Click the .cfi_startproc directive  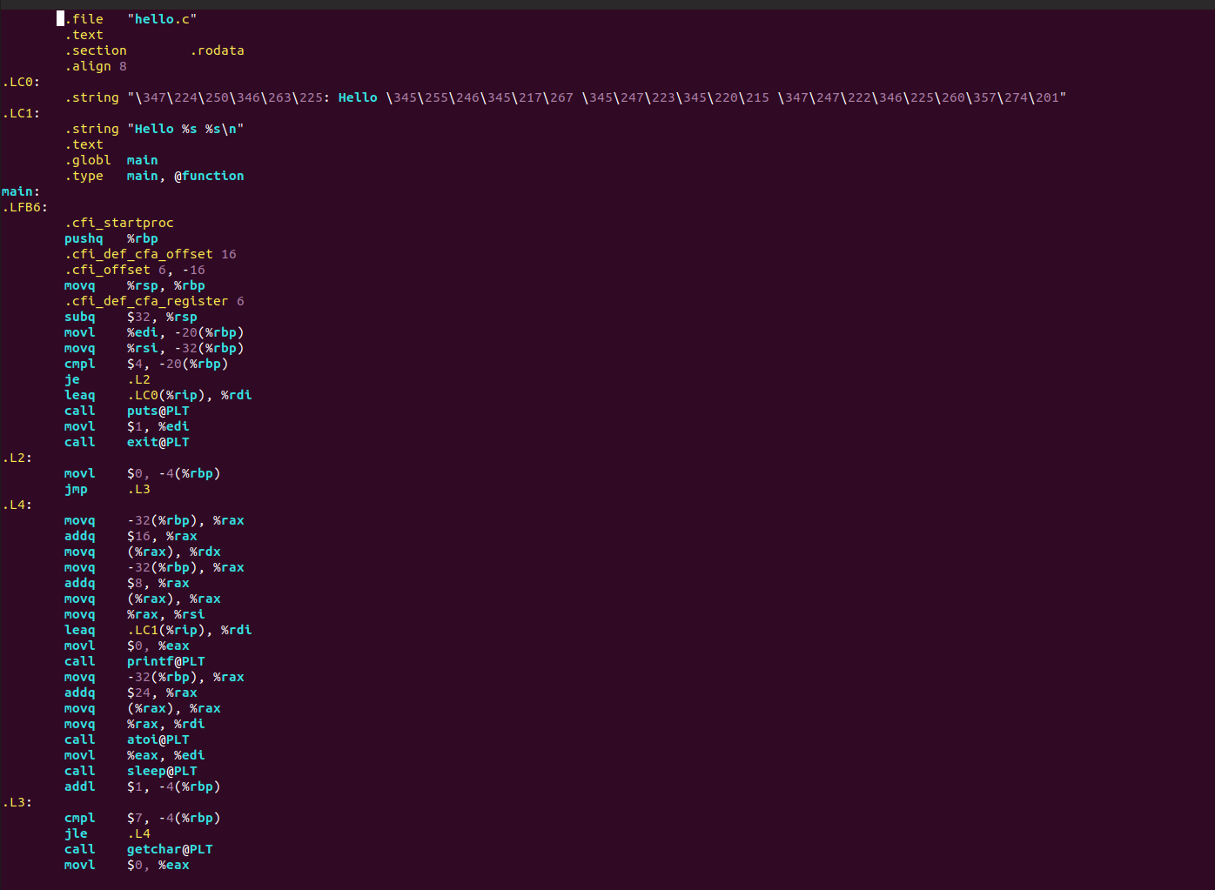point(119,223)
